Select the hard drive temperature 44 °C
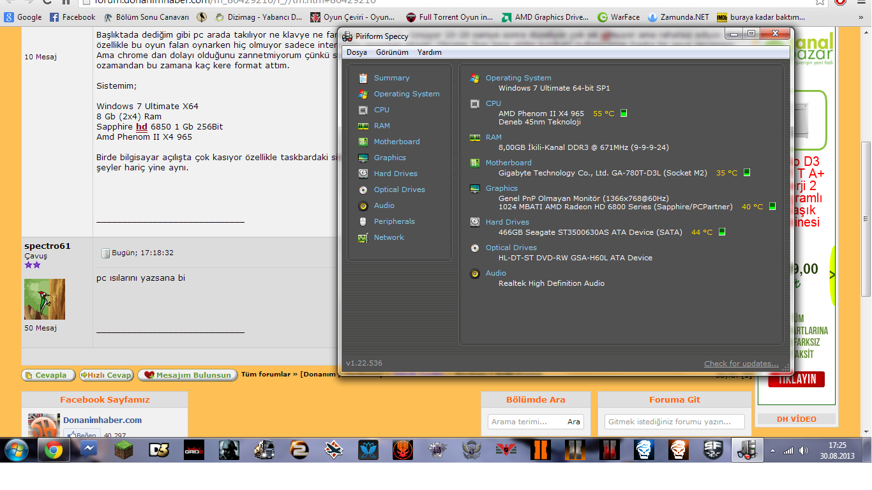The width and height of the screenshot is (872, 490). click(x=702, y=232)
